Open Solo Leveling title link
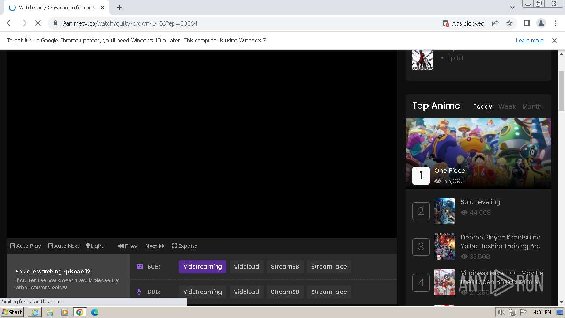 (480, 202)
